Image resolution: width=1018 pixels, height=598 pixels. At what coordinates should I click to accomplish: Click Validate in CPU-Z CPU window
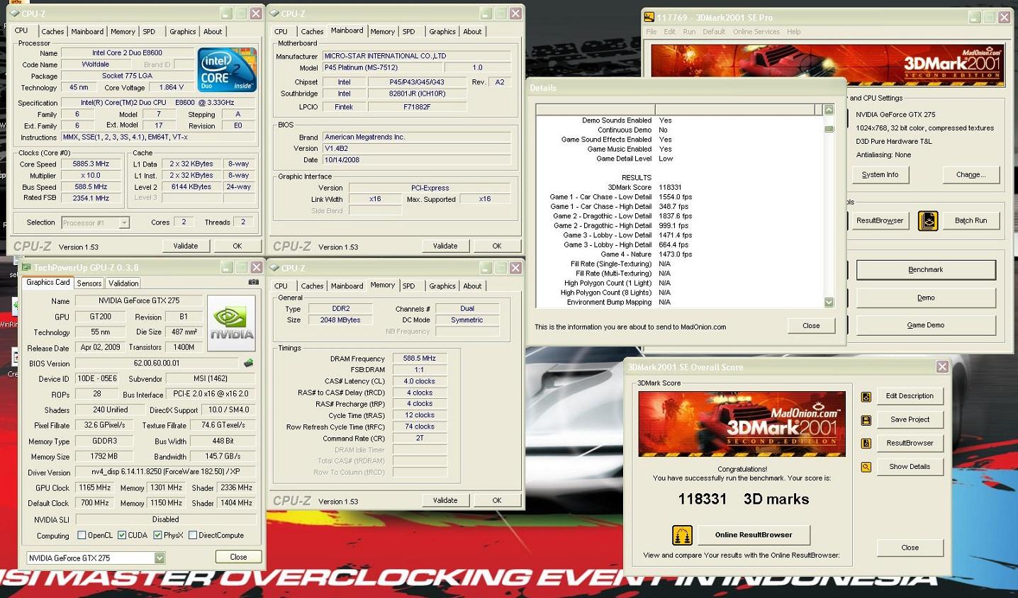(186, 246)
